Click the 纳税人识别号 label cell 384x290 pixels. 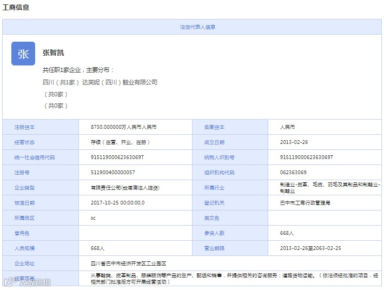pos(230,157)
